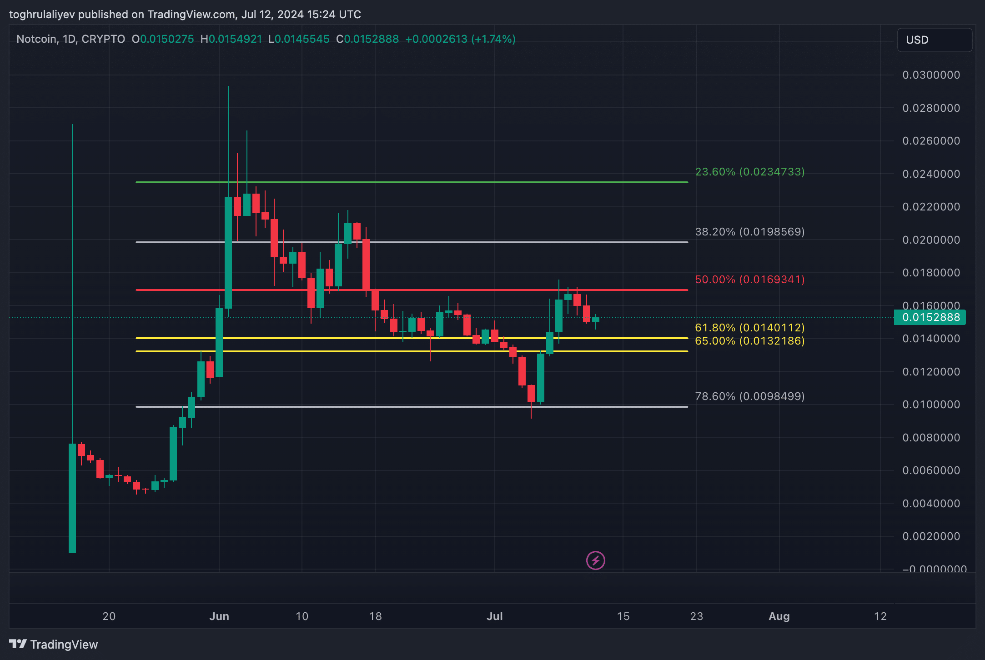Select the 38.20% (0.0198569) Fibonacci label
The image size is (985, 660).
pos(750,232)
